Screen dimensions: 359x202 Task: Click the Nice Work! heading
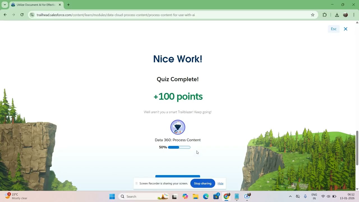[x=178, y=59]
